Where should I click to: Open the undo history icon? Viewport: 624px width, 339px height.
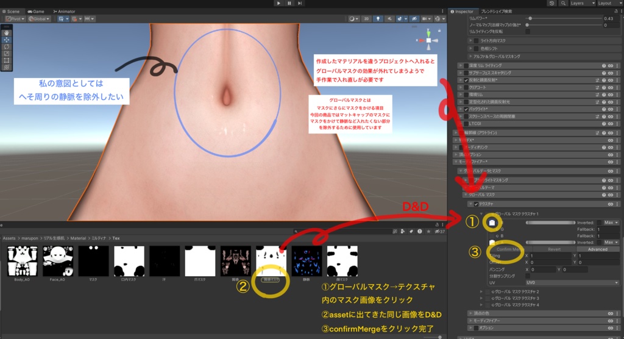pyautogui.click(x=551, y=3)
